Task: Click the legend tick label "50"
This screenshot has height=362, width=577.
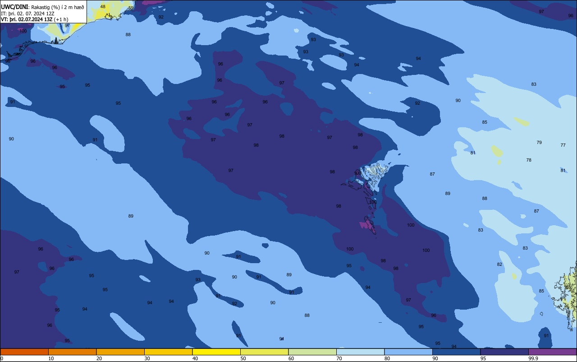Action: 243,358
